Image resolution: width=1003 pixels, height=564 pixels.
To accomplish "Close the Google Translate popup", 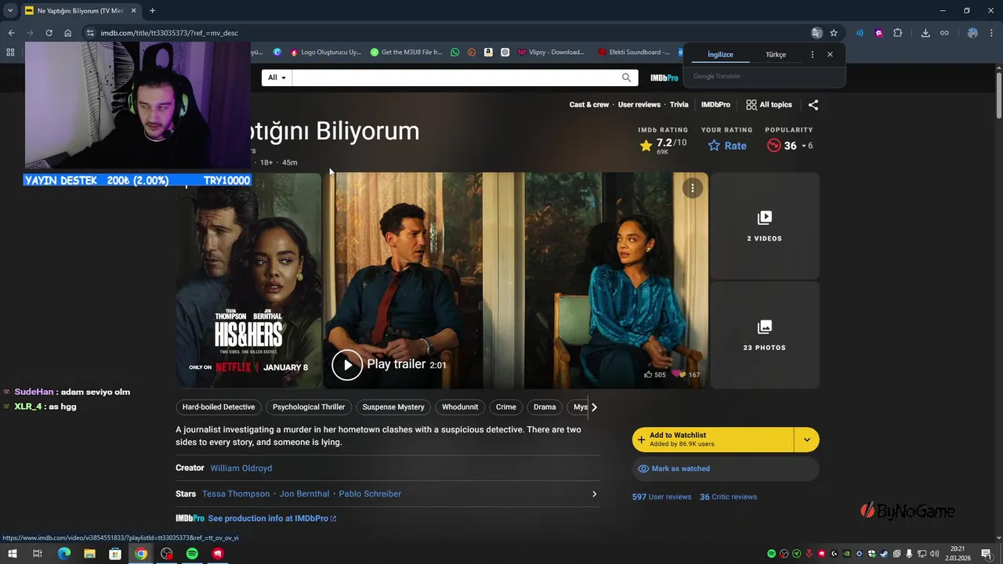I will tap(830, 55).
